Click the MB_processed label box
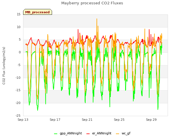 coord(38,12)
